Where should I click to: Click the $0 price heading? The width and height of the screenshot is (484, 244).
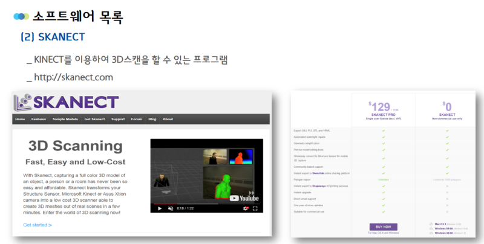(x=447, y=106)
